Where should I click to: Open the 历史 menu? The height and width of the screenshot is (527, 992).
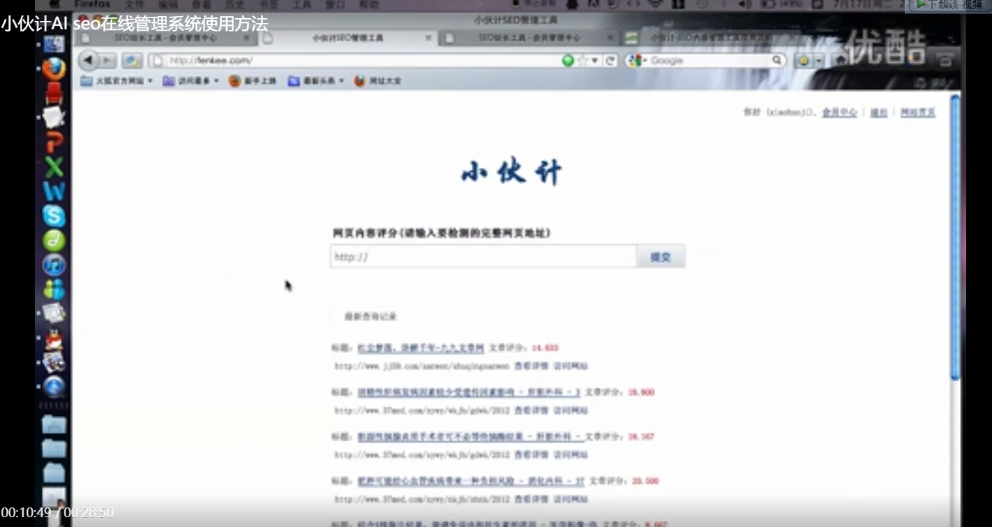pyautogui.click(x=234, y=4)
